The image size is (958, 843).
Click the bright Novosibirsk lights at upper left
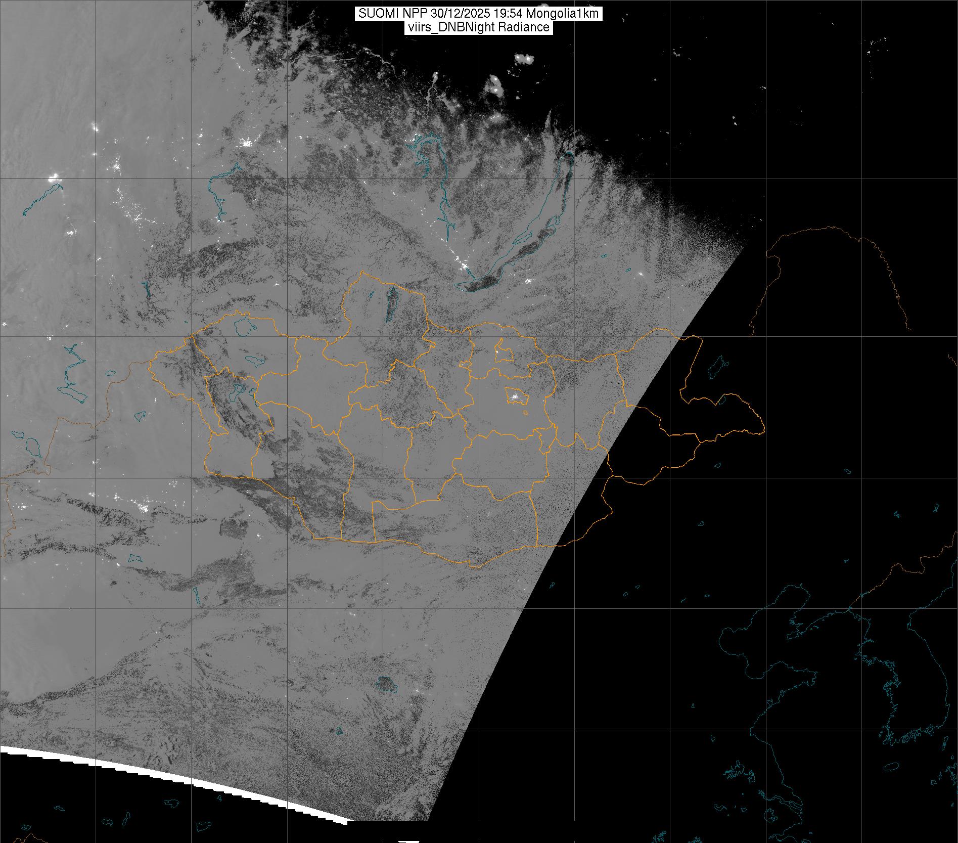tap(54, 178)
